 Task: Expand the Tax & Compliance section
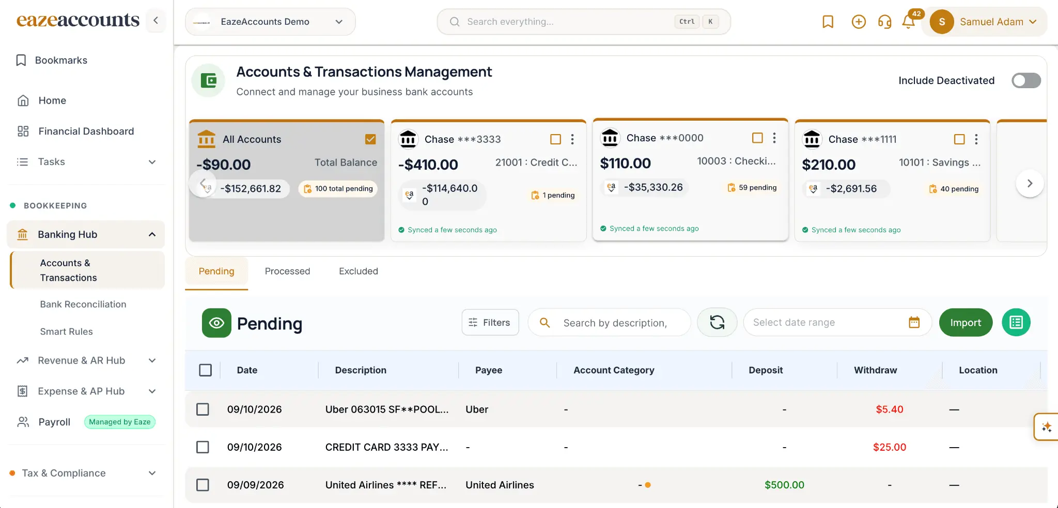86,473
